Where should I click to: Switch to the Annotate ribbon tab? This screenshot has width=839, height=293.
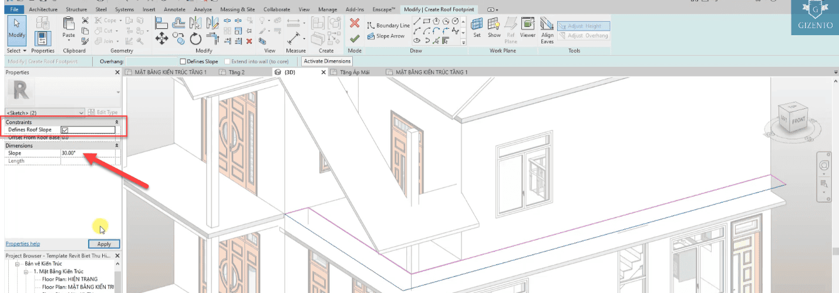pyautogui.click(x=176, y=10)
